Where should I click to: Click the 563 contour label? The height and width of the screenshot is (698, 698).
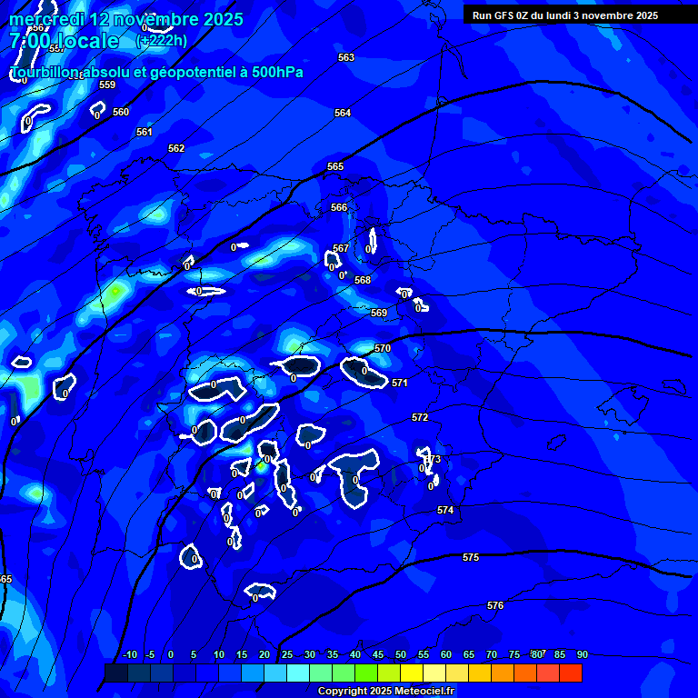pos(345,57)
